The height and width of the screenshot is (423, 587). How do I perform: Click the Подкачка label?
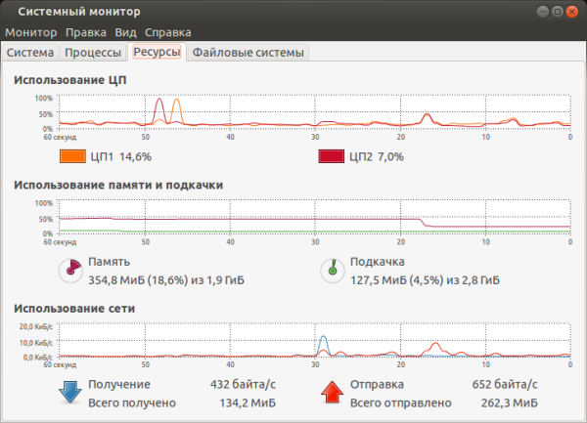[378, 262]
